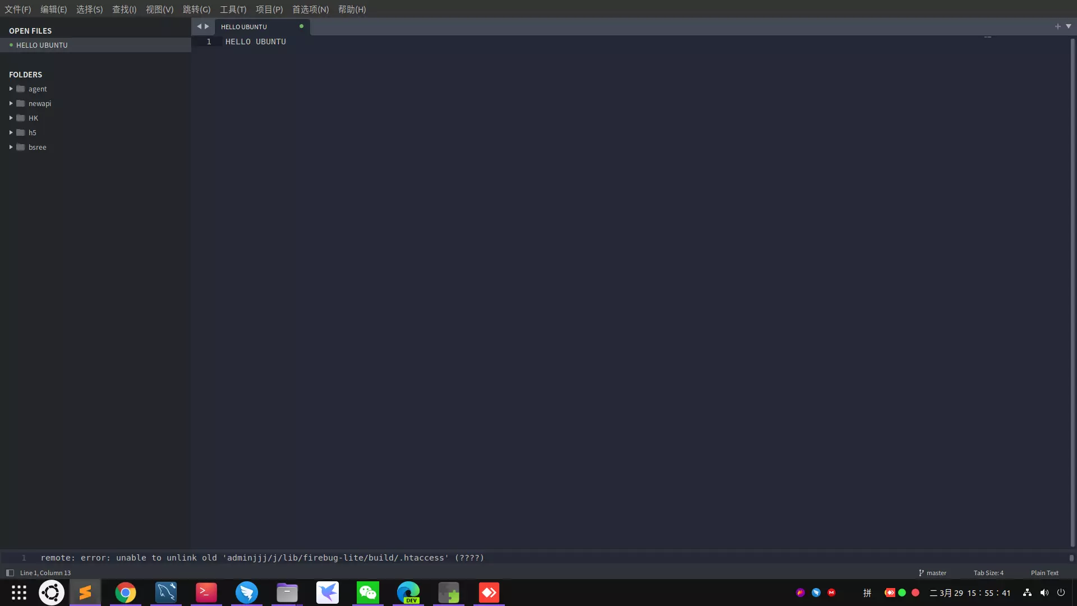Open the 选择(S) menu

pos(90,10)
